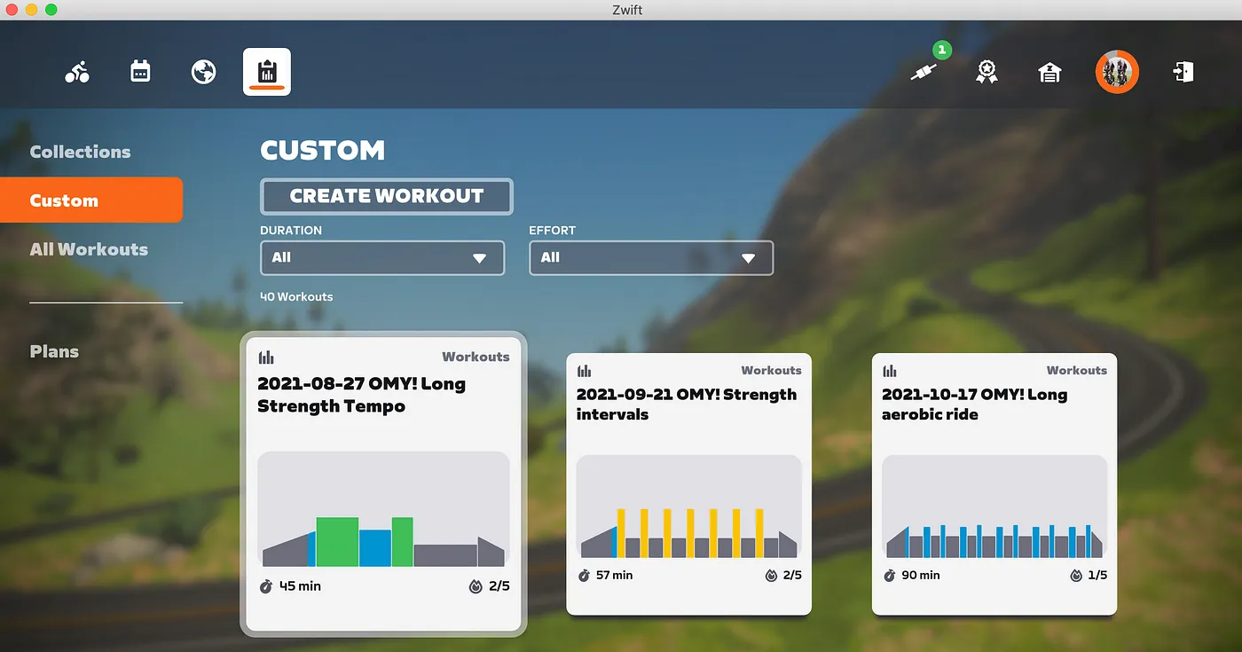The image size is (1242, 652).
Task: Click Workouts label on Strength intervals card
Action: tap(771, 370)
